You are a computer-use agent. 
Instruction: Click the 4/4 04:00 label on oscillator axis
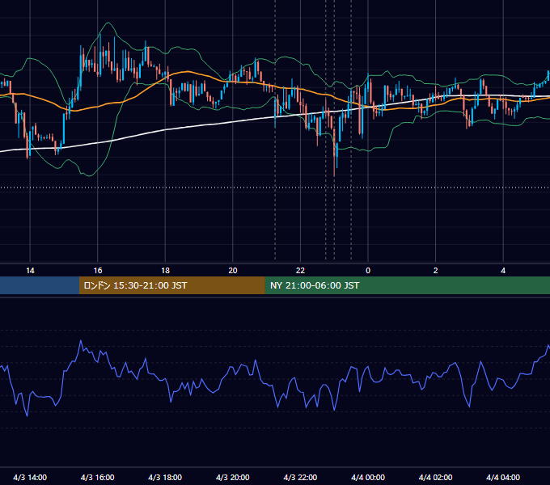[x=503, y=477]
